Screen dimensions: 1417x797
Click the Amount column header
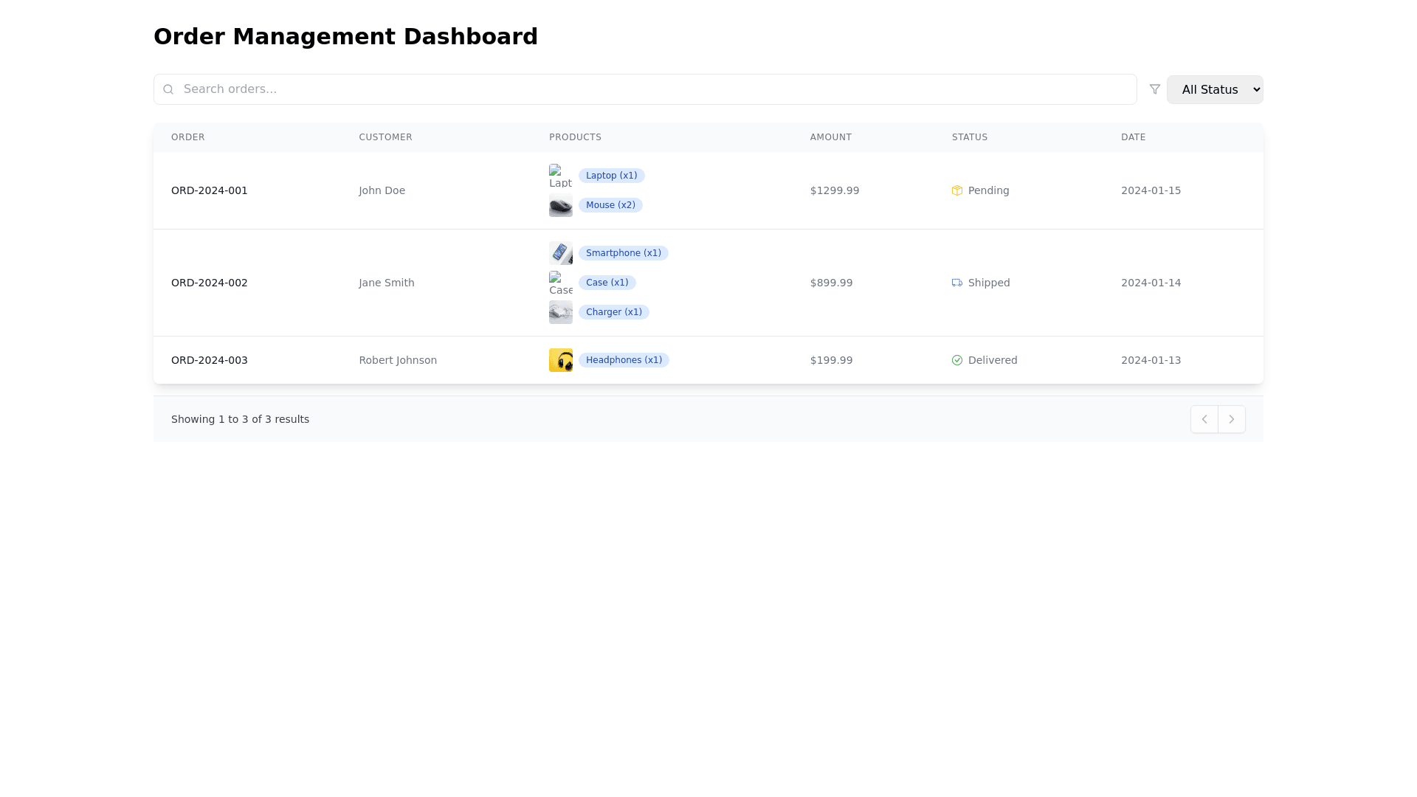click(x=831, y=137)
